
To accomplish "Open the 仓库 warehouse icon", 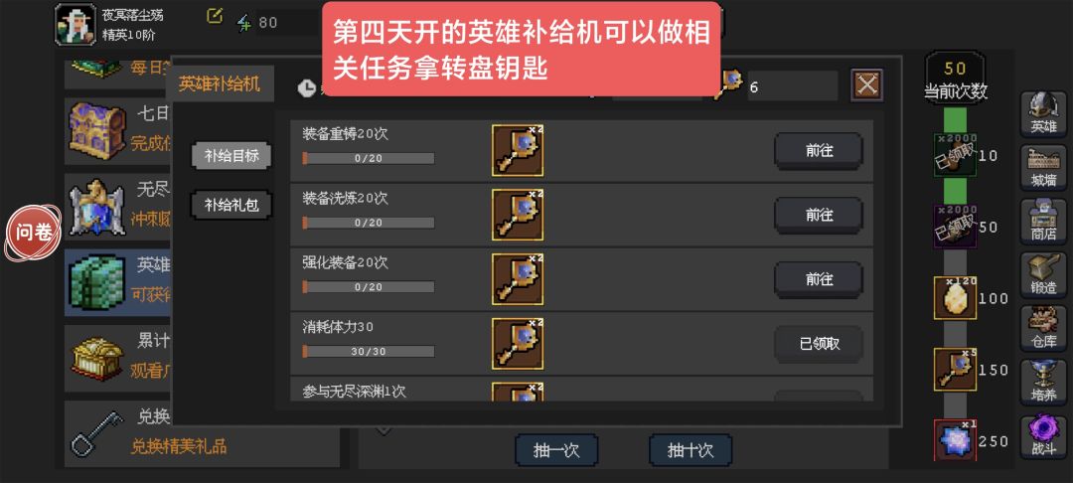I will (1043, 328).
